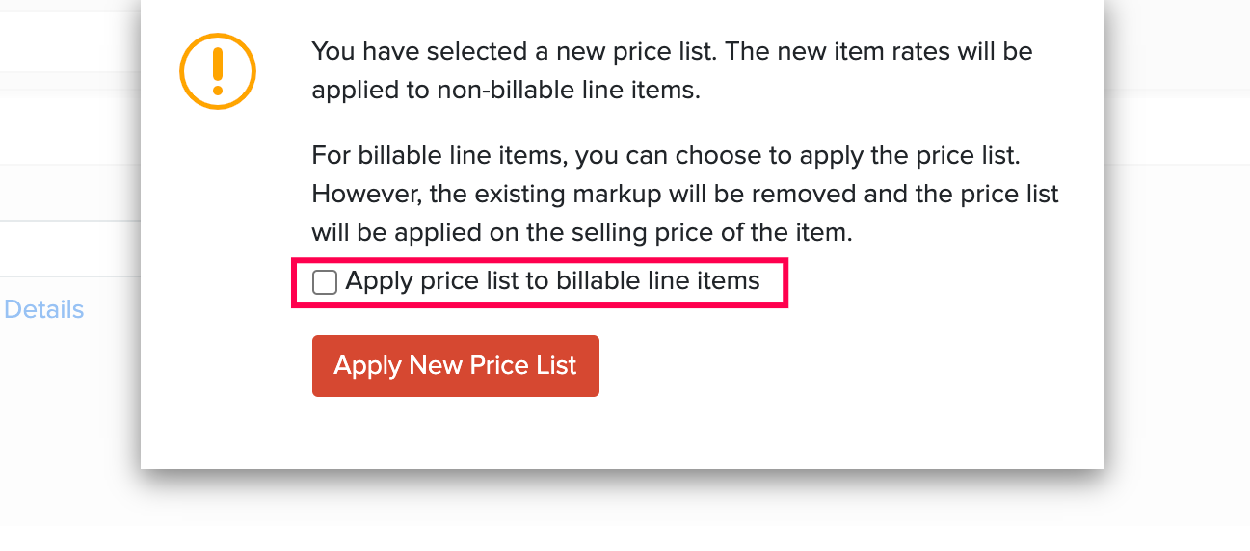Click the "Apply price list to billable line items" label
Screen dimensions: 1250x551
552,281
